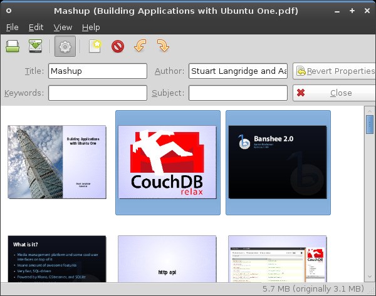Click the window menu circle icon in titlebar
The width and height of the screenshot is (376, 296).
(x=9, y=11)
